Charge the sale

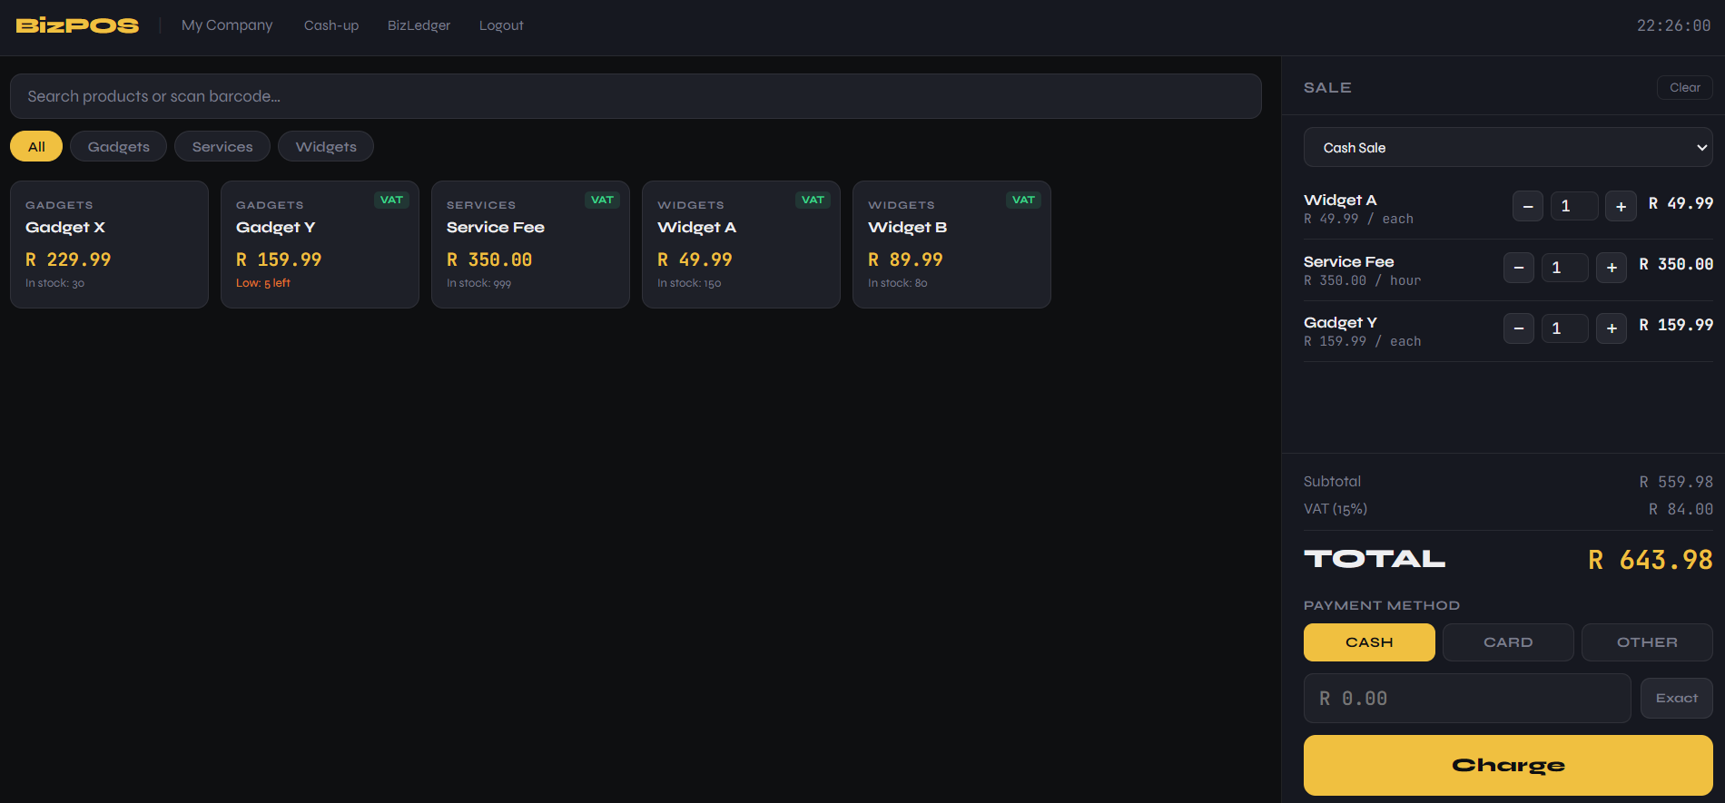(x=1508, y=765)
